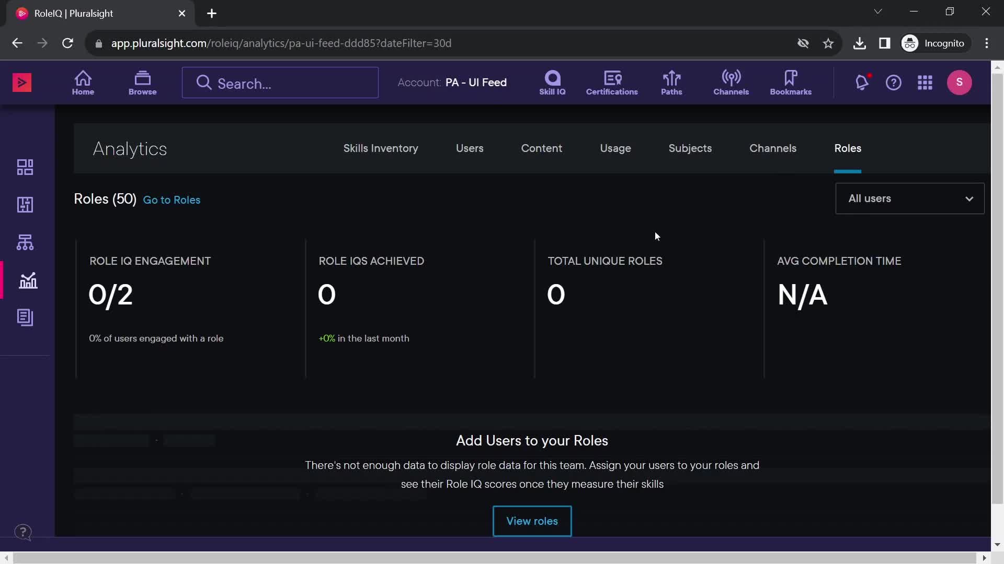The width and height of the screenshot is (1004, 564).
Task: Bookmark this page with the star icon
Action: (828, 43)
